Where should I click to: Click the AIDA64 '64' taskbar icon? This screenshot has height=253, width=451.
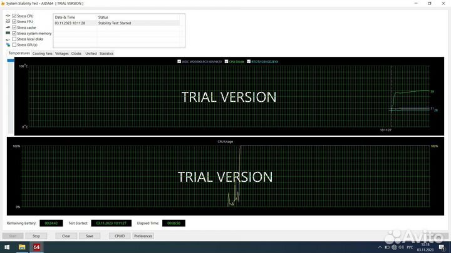click(36, 247)
